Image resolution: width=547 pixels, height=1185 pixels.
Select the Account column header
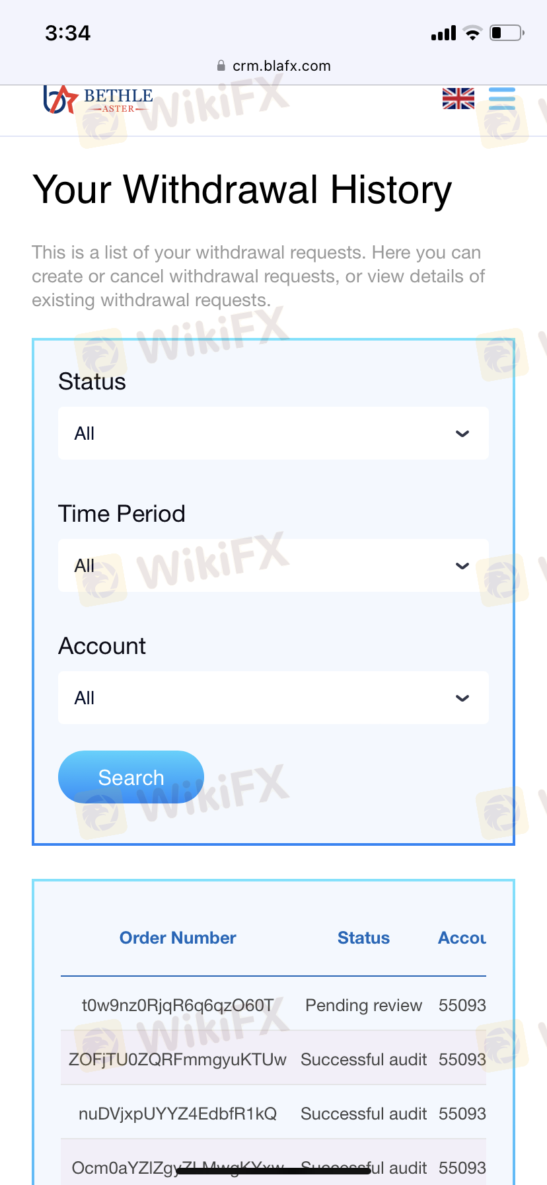pos(462,938)
